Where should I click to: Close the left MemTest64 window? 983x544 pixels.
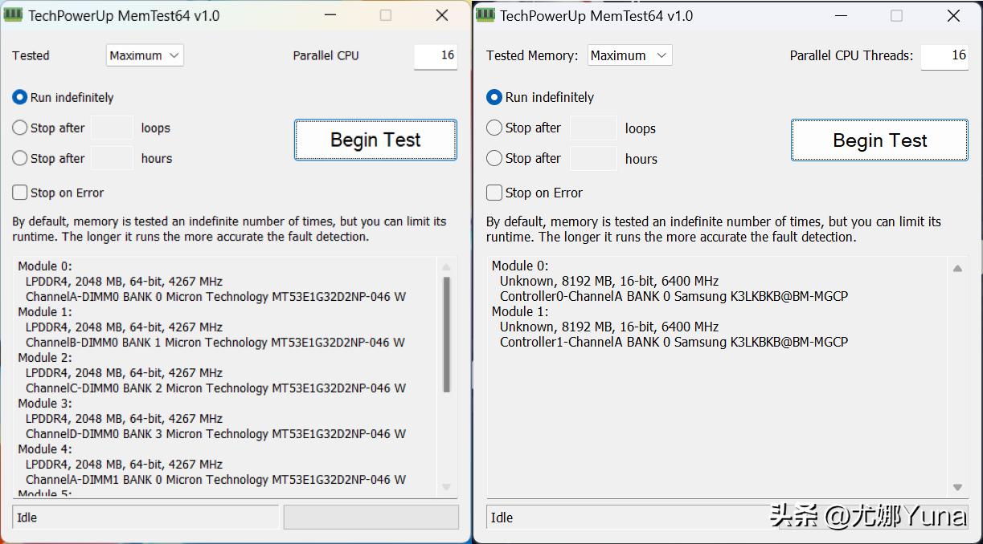click(441, 15)
